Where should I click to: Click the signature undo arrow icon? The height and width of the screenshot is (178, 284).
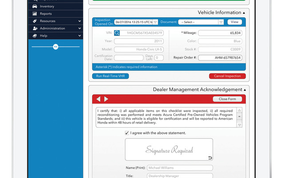point(210,158)
